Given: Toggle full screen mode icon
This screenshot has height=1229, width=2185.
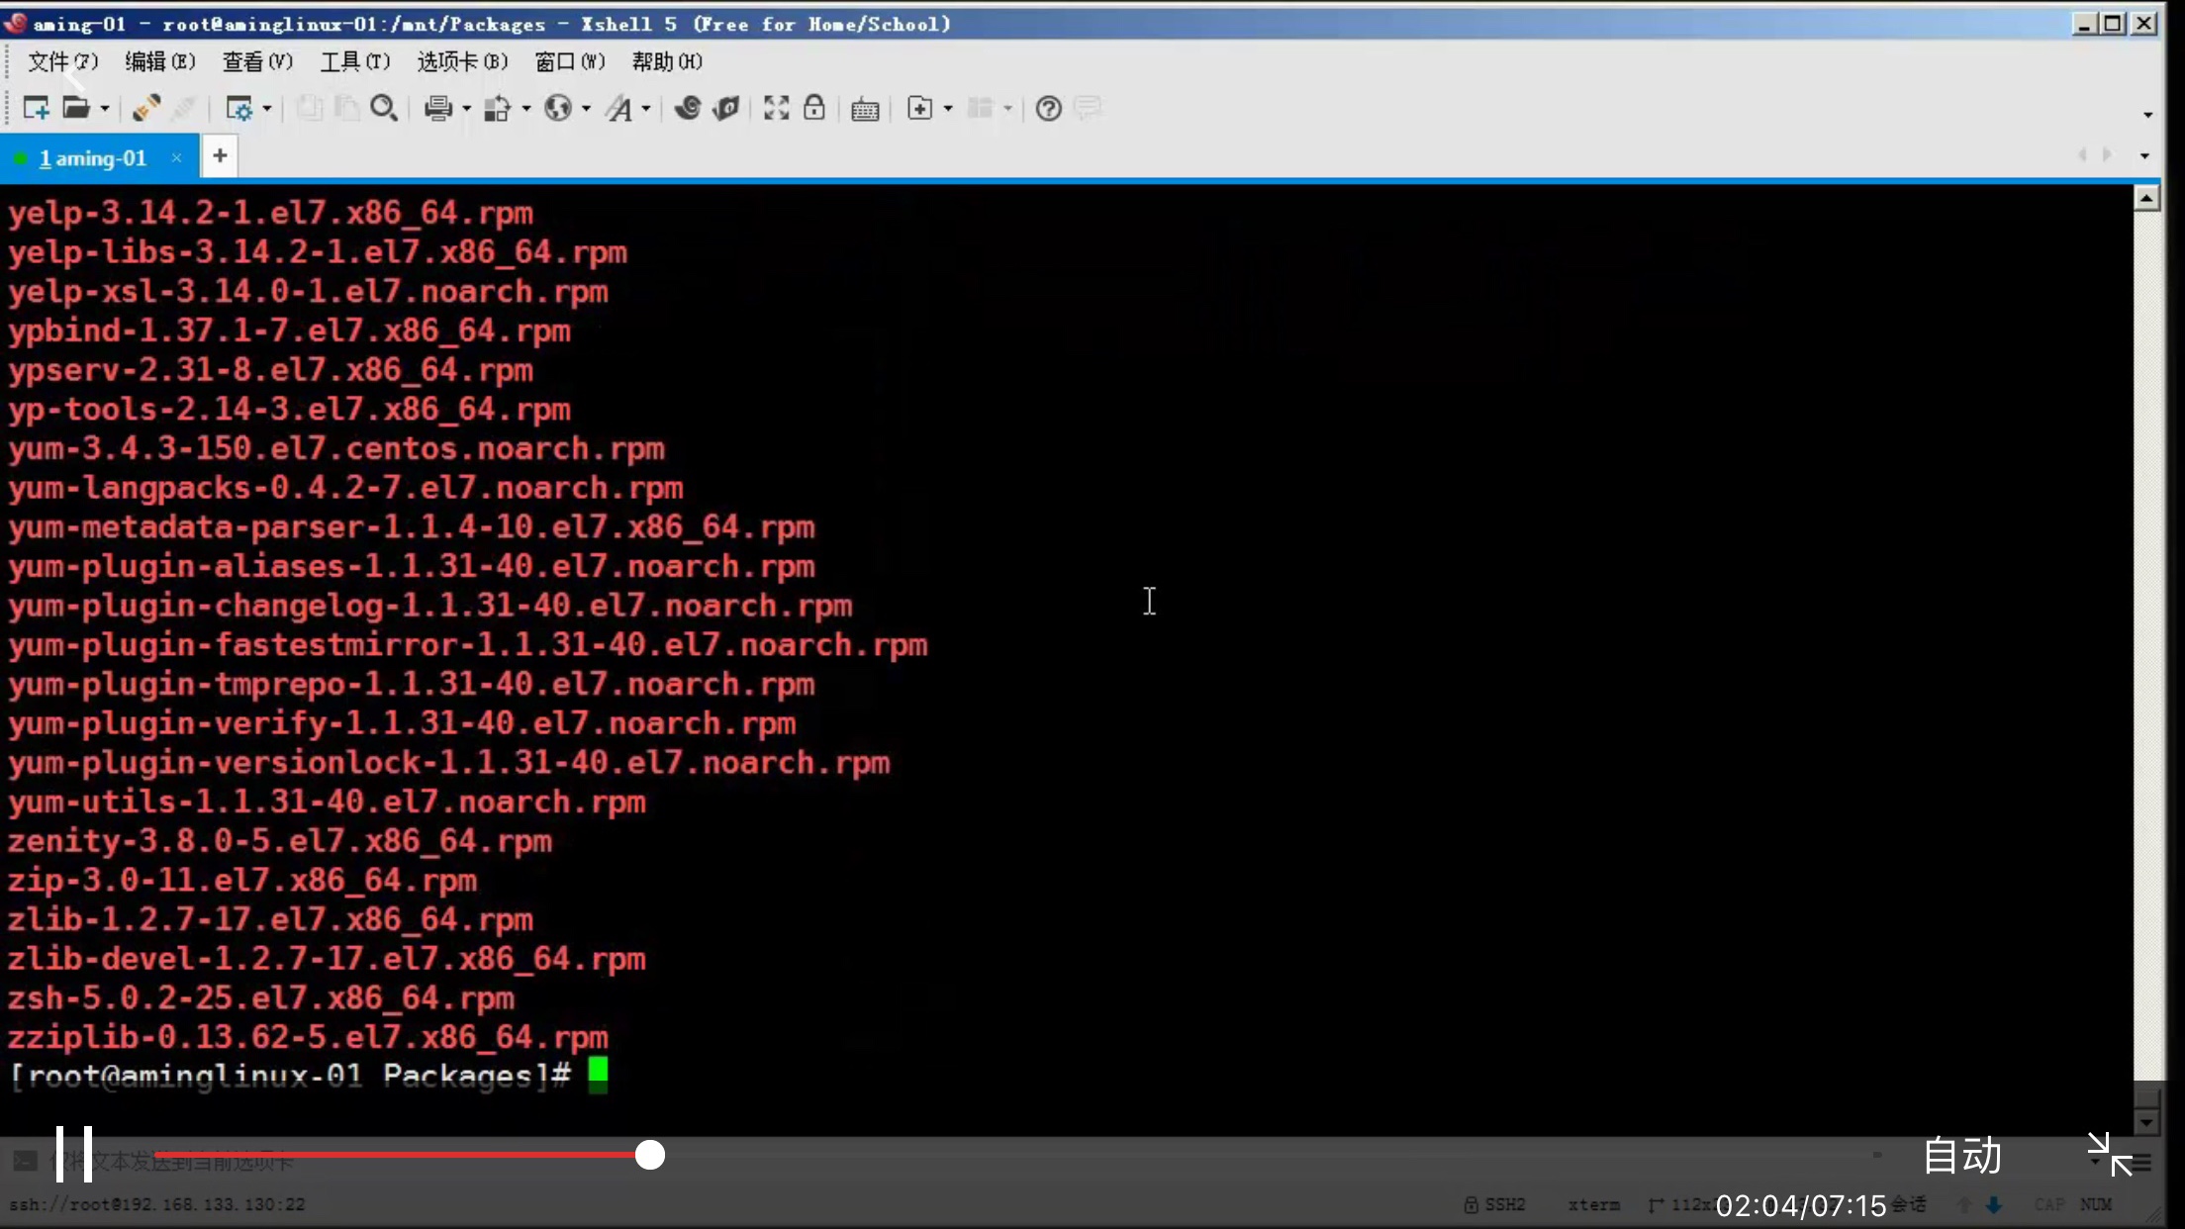Looking at the screenshot, I should [x=777, y=108].
